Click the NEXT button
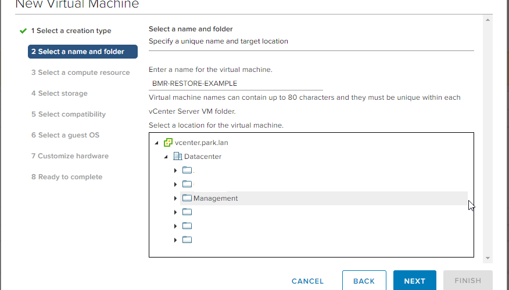 (414, 281)
